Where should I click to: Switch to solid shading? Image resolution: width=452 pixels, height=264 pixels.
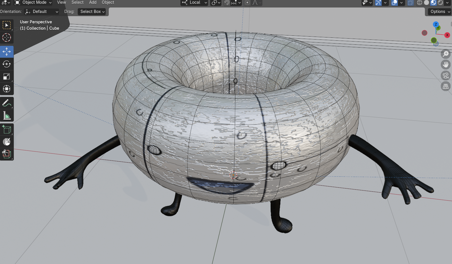click(x=427, y=3)
